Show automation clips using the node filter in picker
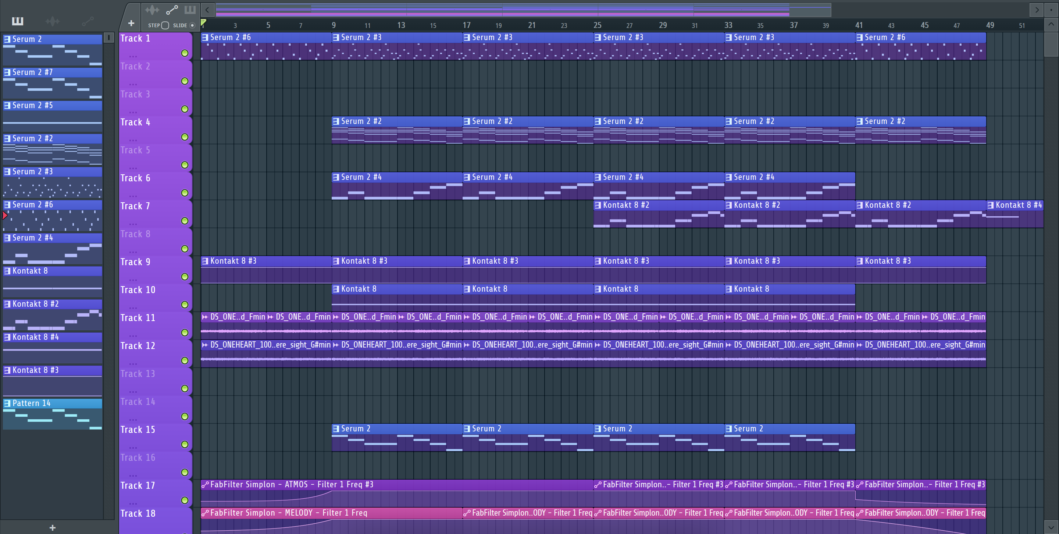This screenshot has height=534, width=1059. click(88, 21)
